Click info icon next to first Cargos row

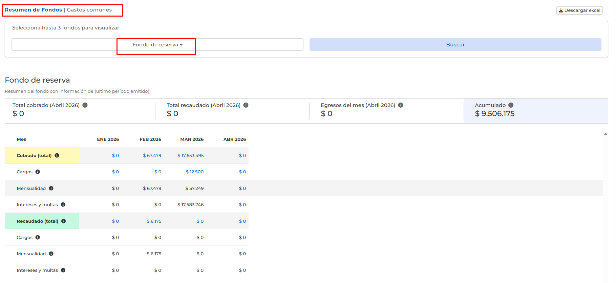click(x=38, y=172)
